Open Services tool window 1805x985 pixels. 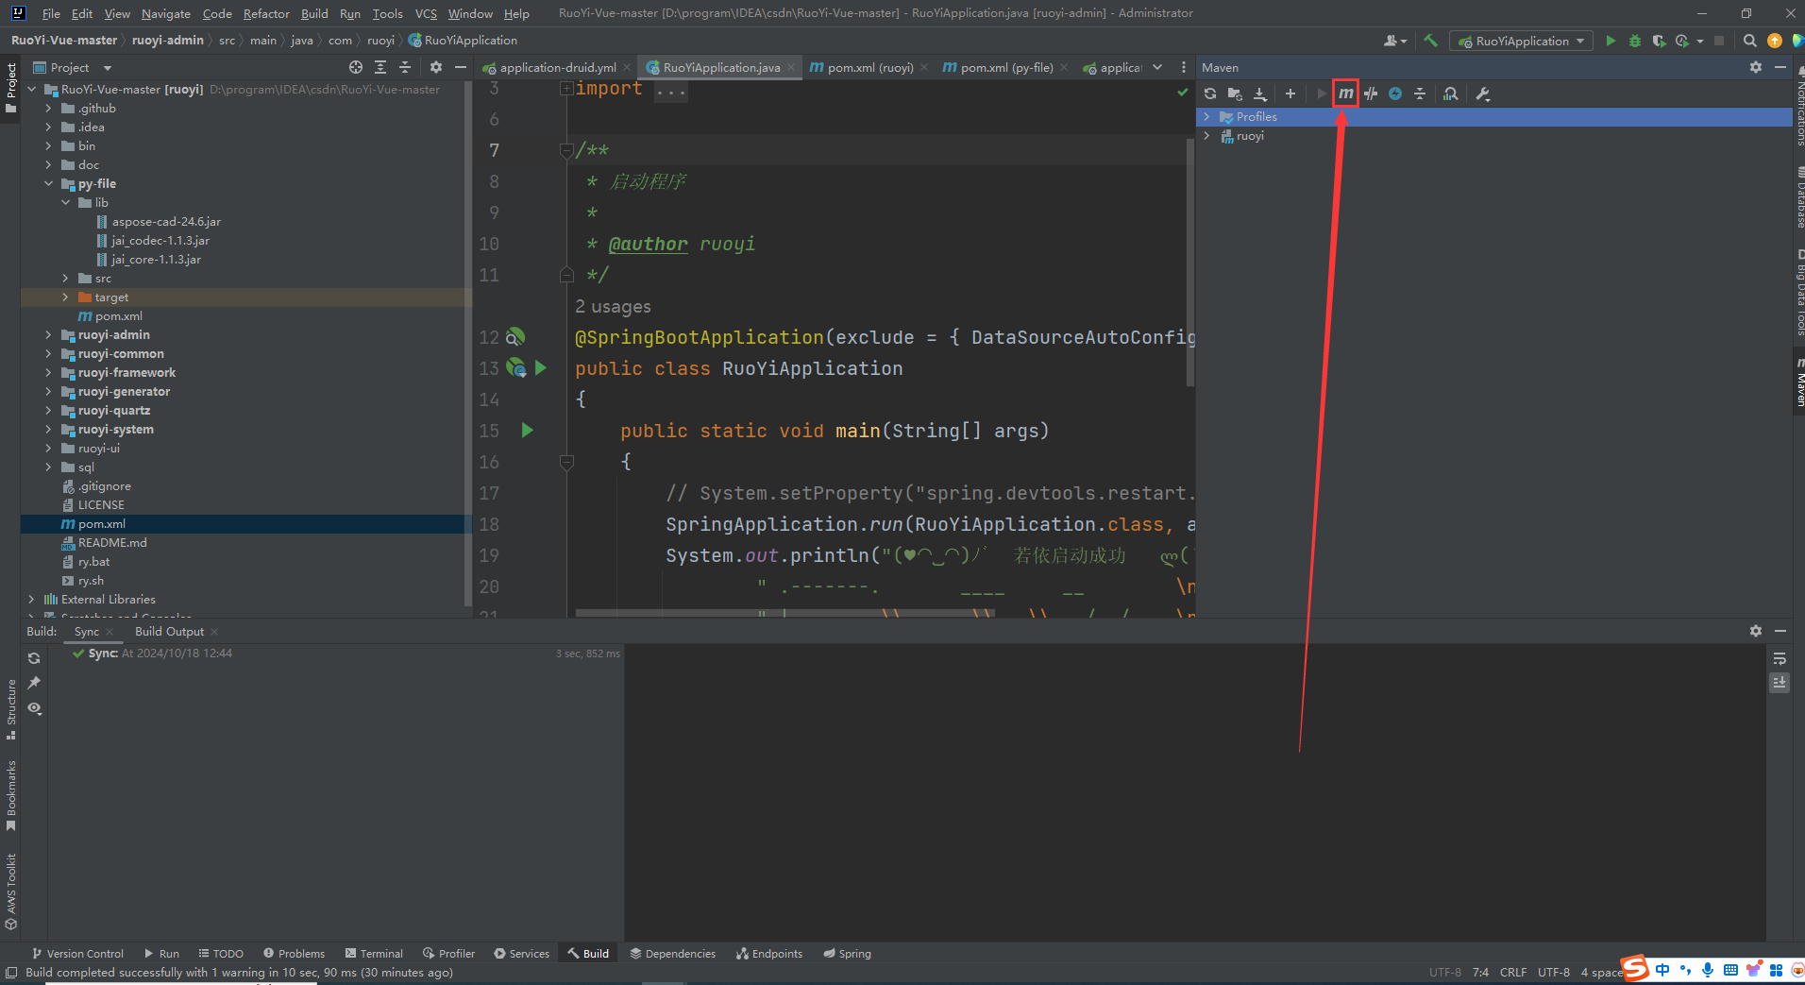coord(521,953)
